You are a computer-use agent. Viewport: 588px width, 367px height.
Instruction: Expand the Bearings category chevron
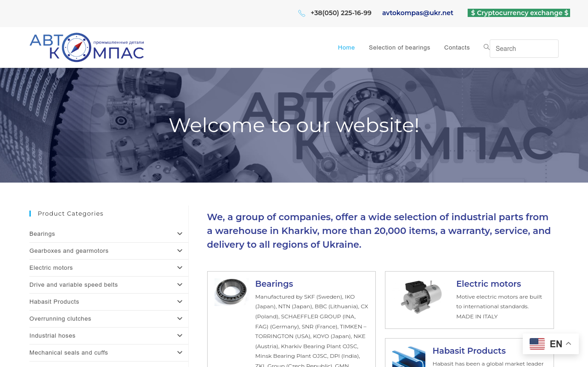pyautogui.click(x=180, y=234)
